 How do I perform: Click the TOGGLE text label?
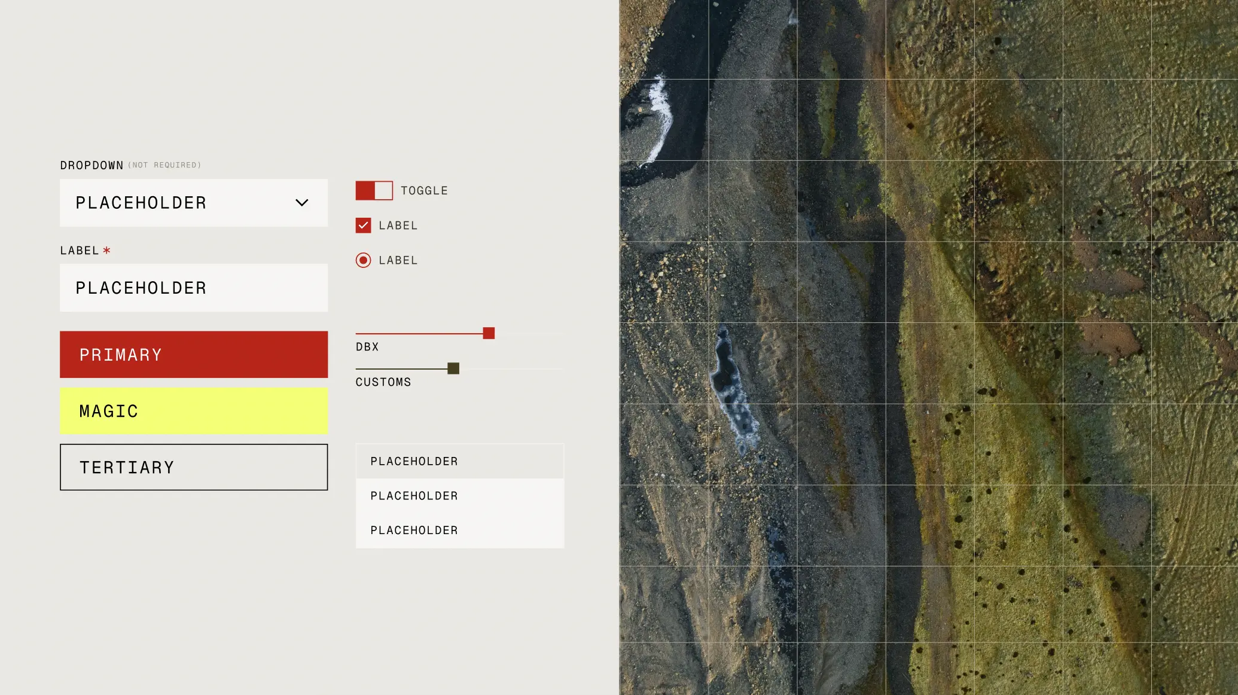point(424,191)
